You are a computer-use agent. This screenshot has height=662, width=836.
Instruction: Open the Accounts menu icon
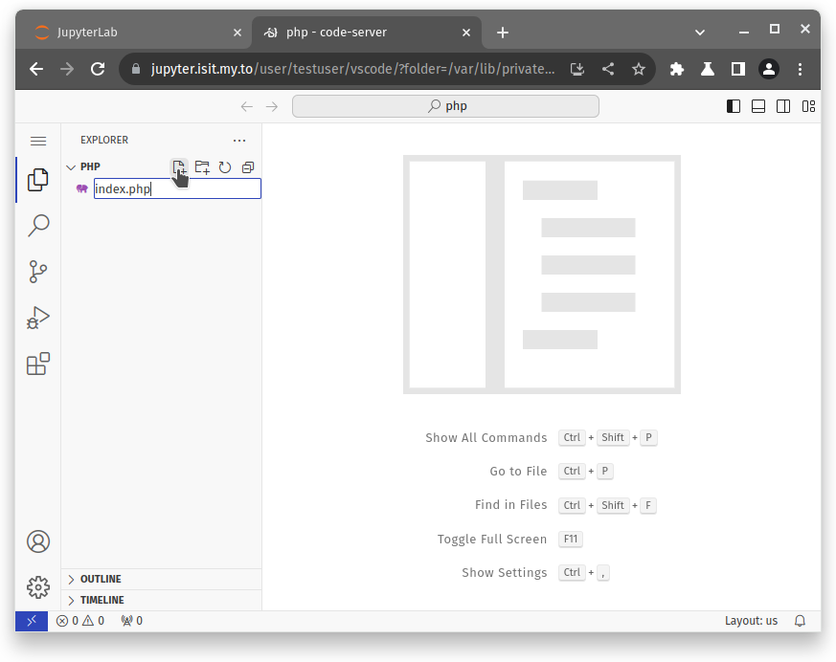tap(38, 541)
